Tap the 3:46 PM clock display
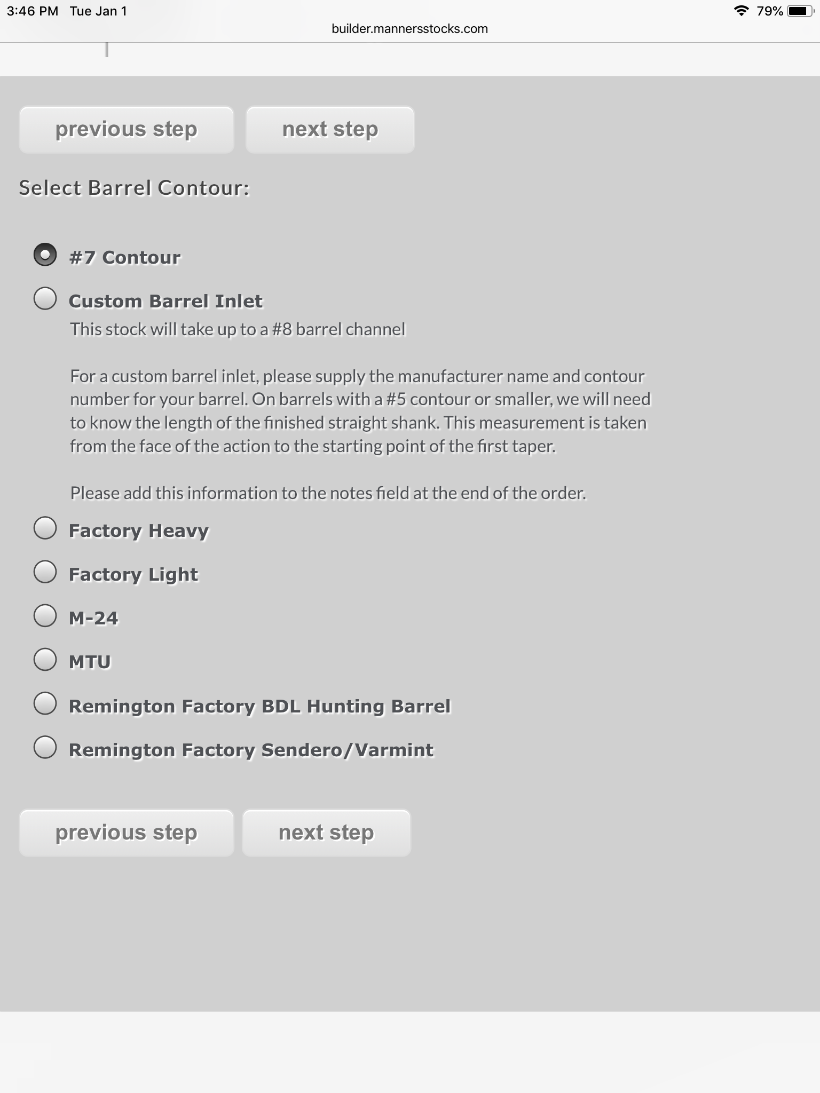 (33, 11)
